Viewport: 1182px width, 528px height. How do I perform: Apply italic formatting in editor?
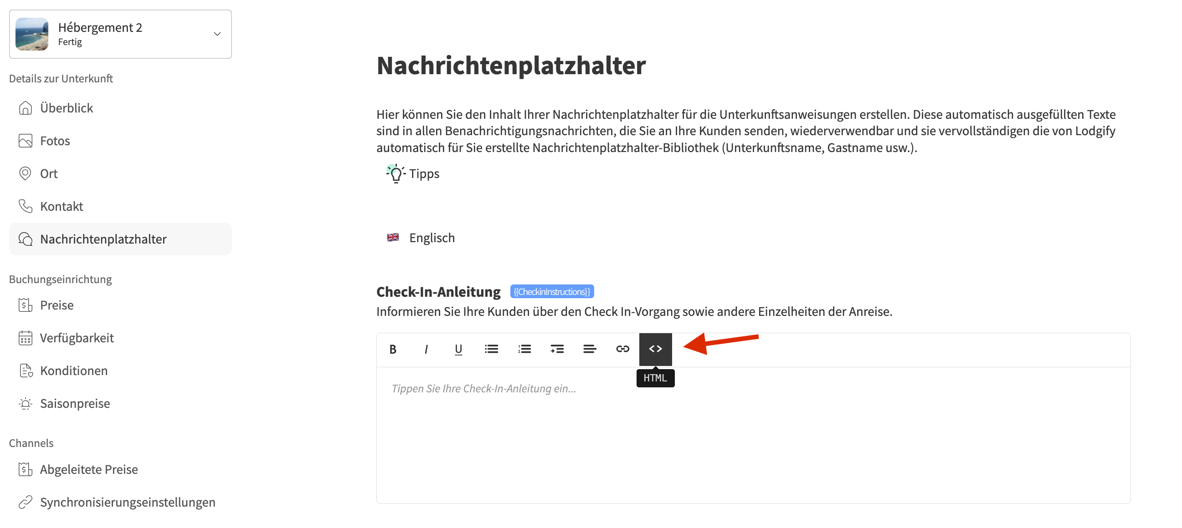pos(426,349)
